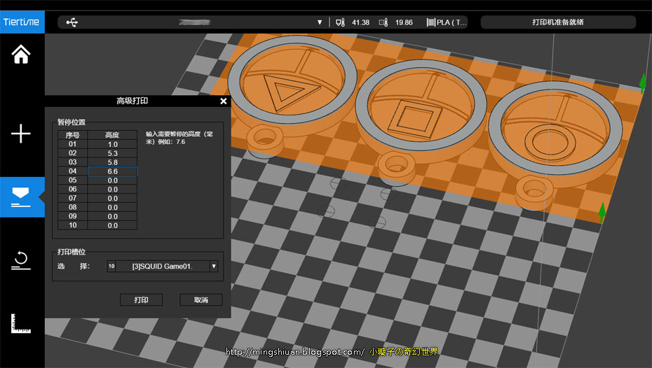652x368 pixels.
Task: Select the Print icon in sidebar
Action: 21,197
